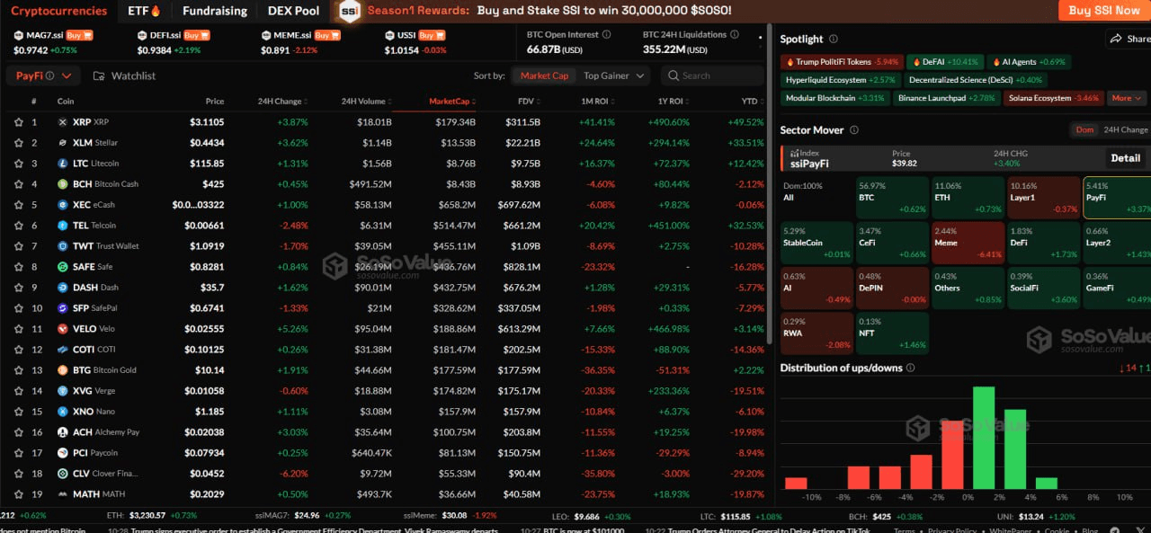This screenshot has width=1151, height=533.
Task: Show info for Distribution of ups/downs
Action: click(x=910, y=368)
